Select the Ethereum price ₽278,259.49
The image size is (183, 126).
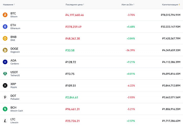[73, 27]
